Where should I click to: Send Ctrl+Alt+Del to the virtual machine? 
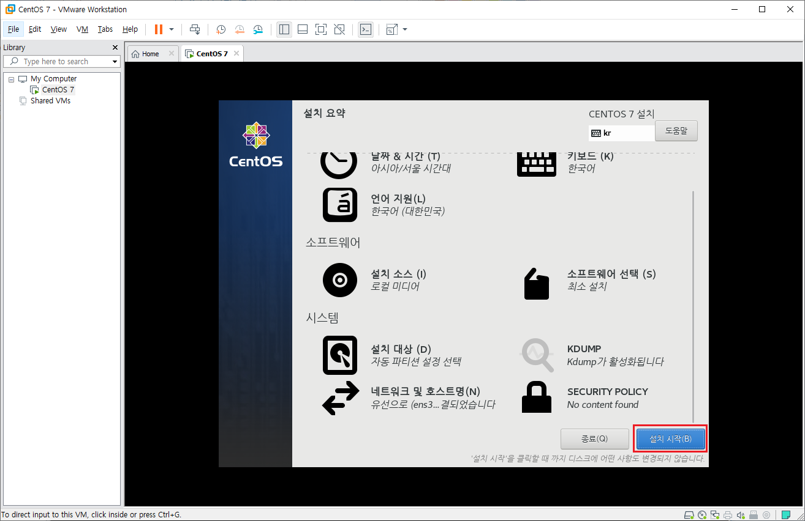tap(195, 29)
